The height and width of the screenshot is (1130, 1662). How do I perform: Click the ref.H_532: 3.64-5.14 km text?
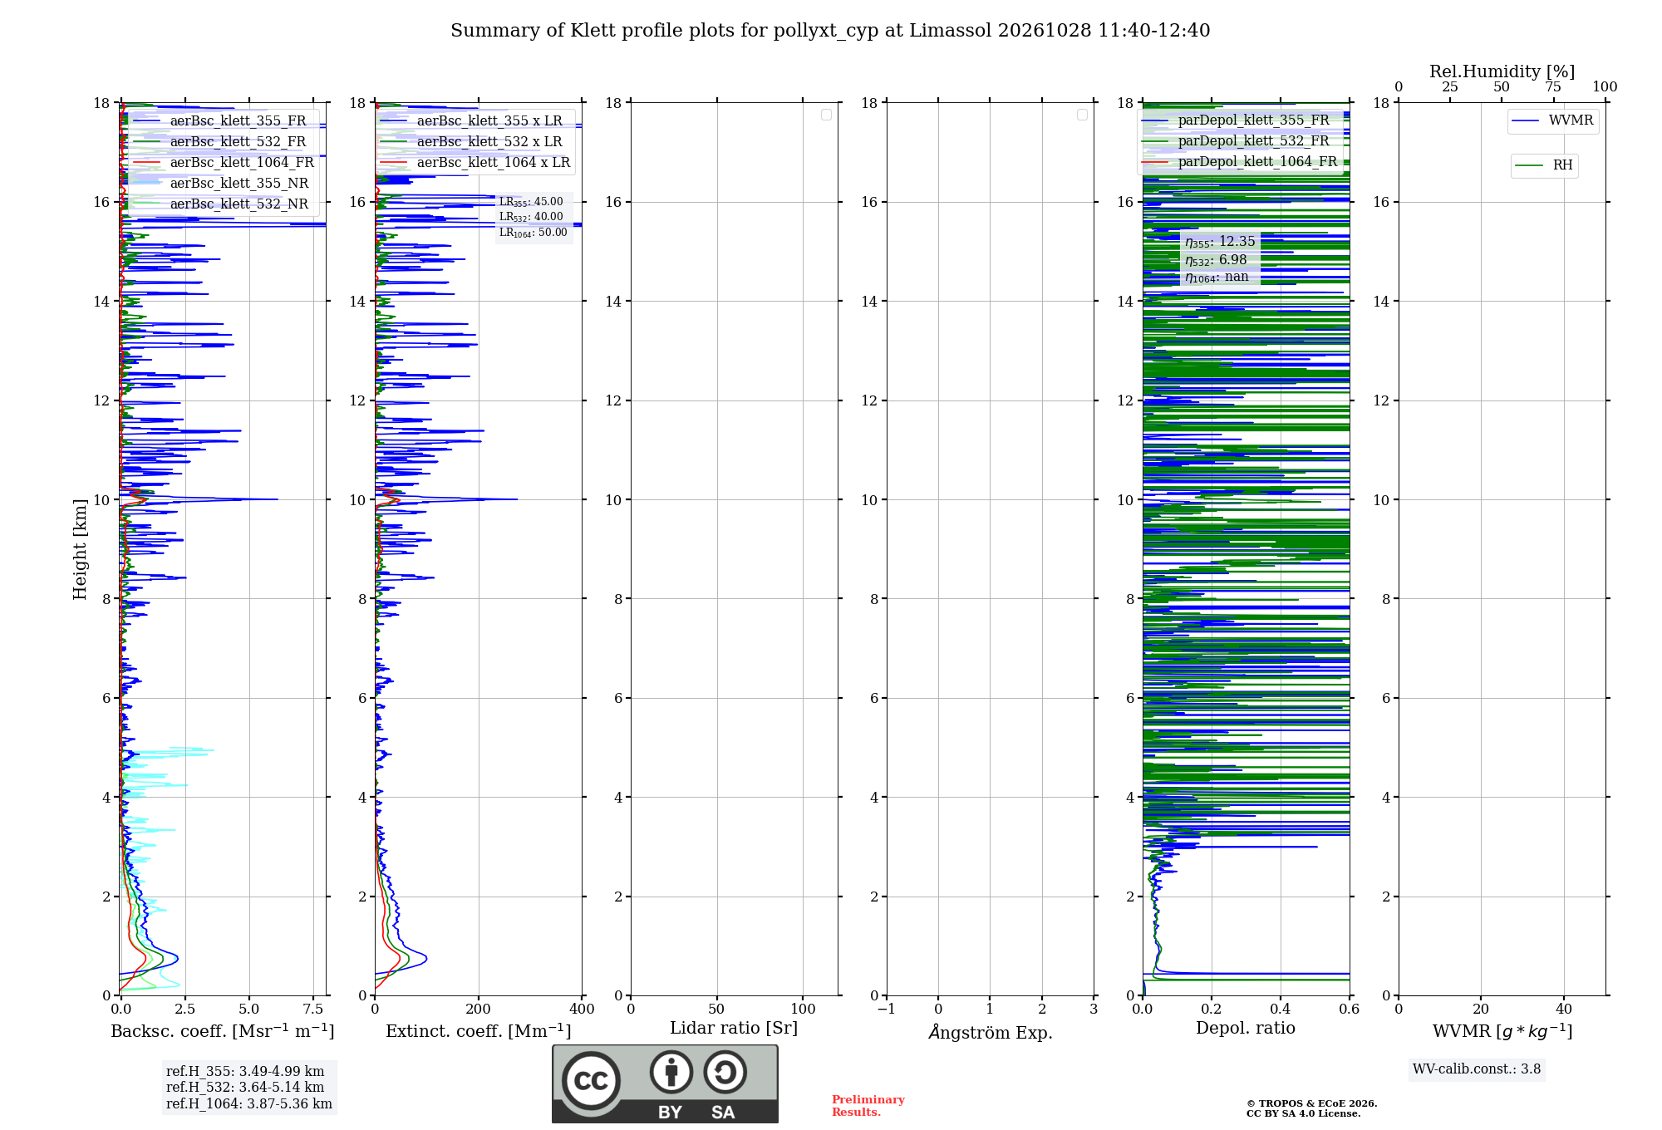pyautogui.click(x=245, y=1088)
